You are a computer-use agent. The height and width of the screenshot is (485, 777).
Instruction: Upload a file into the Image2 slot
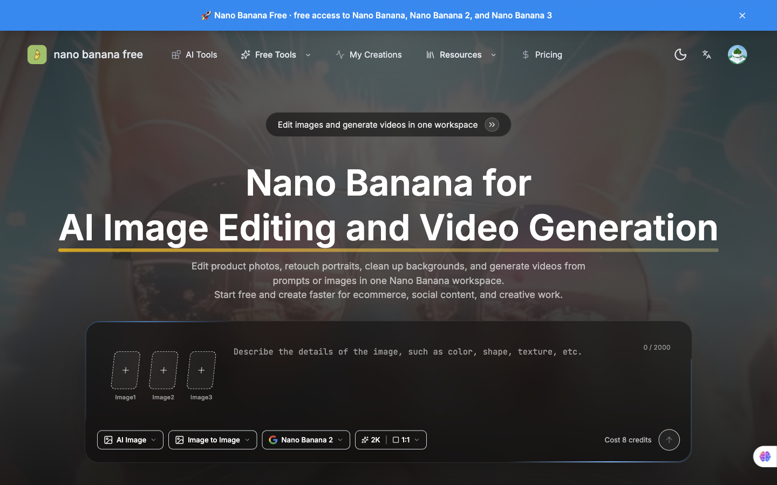163,370
